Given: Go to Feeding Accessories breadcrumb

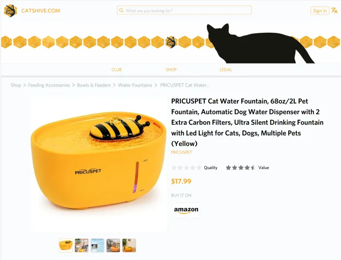Looking at the screenshot, I should [49, 85].
